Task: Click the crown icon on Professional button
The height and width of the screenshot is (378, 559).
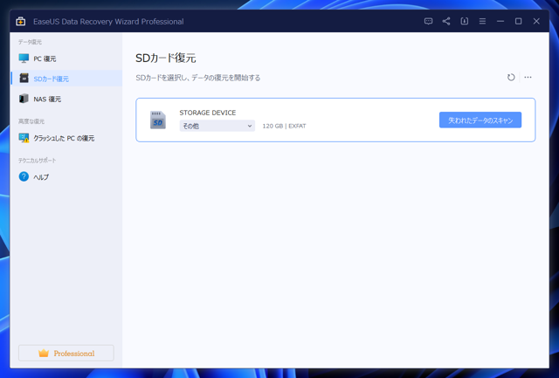Action: pos(44,353)
